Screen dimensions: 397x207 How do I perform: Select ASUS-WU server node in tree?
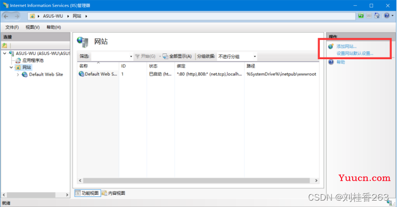point(43,53)
